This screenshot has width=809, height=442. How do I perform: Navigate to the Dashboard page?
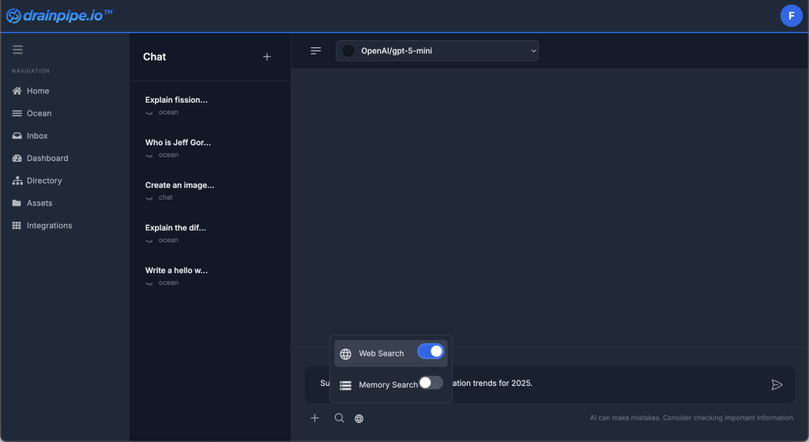point(47,158)
